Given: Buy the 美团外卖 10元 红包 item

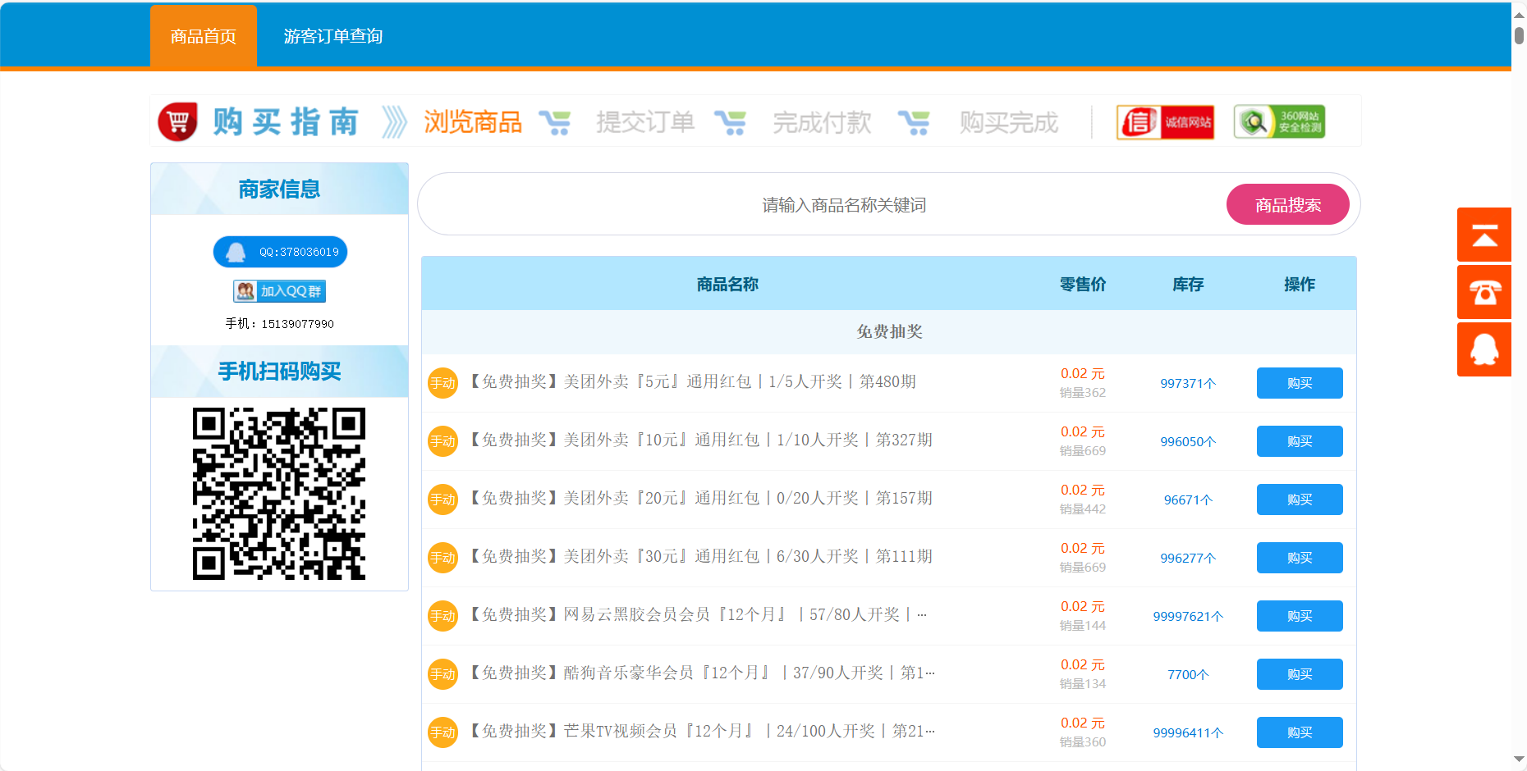Looking at the screenshot, I should click(1299, 441).
